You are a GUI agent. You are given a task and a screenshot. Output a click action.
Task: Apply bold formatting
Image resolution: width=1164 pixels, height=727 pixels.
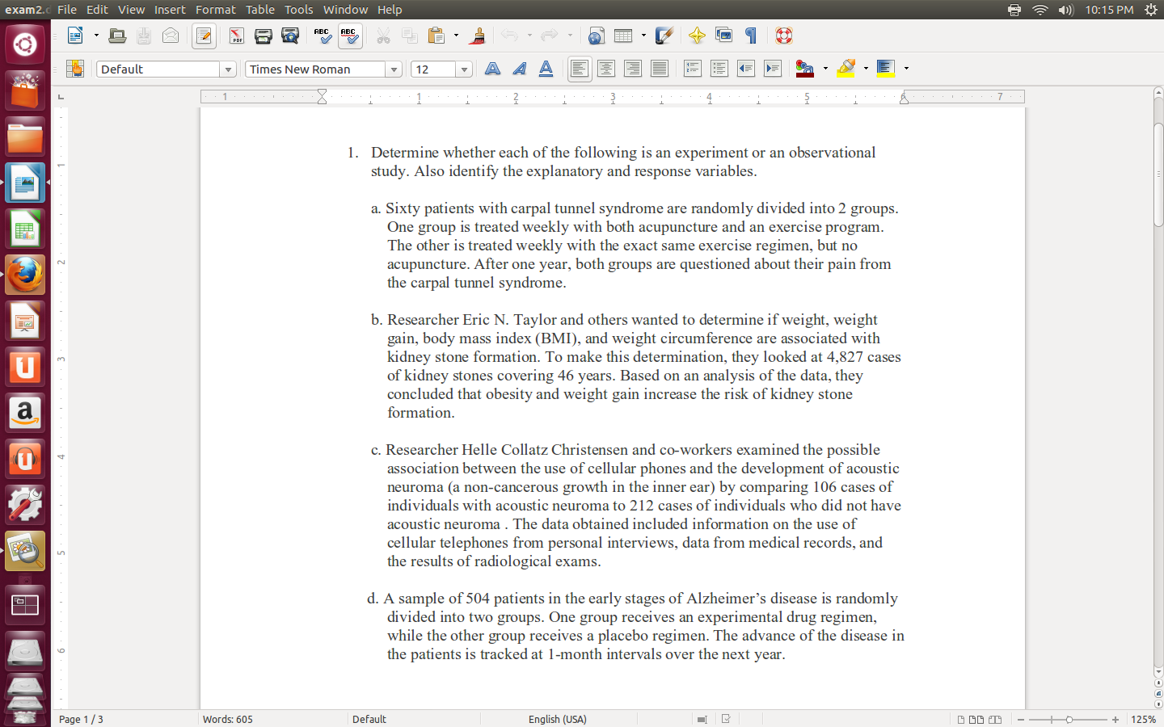pos(492,69)
